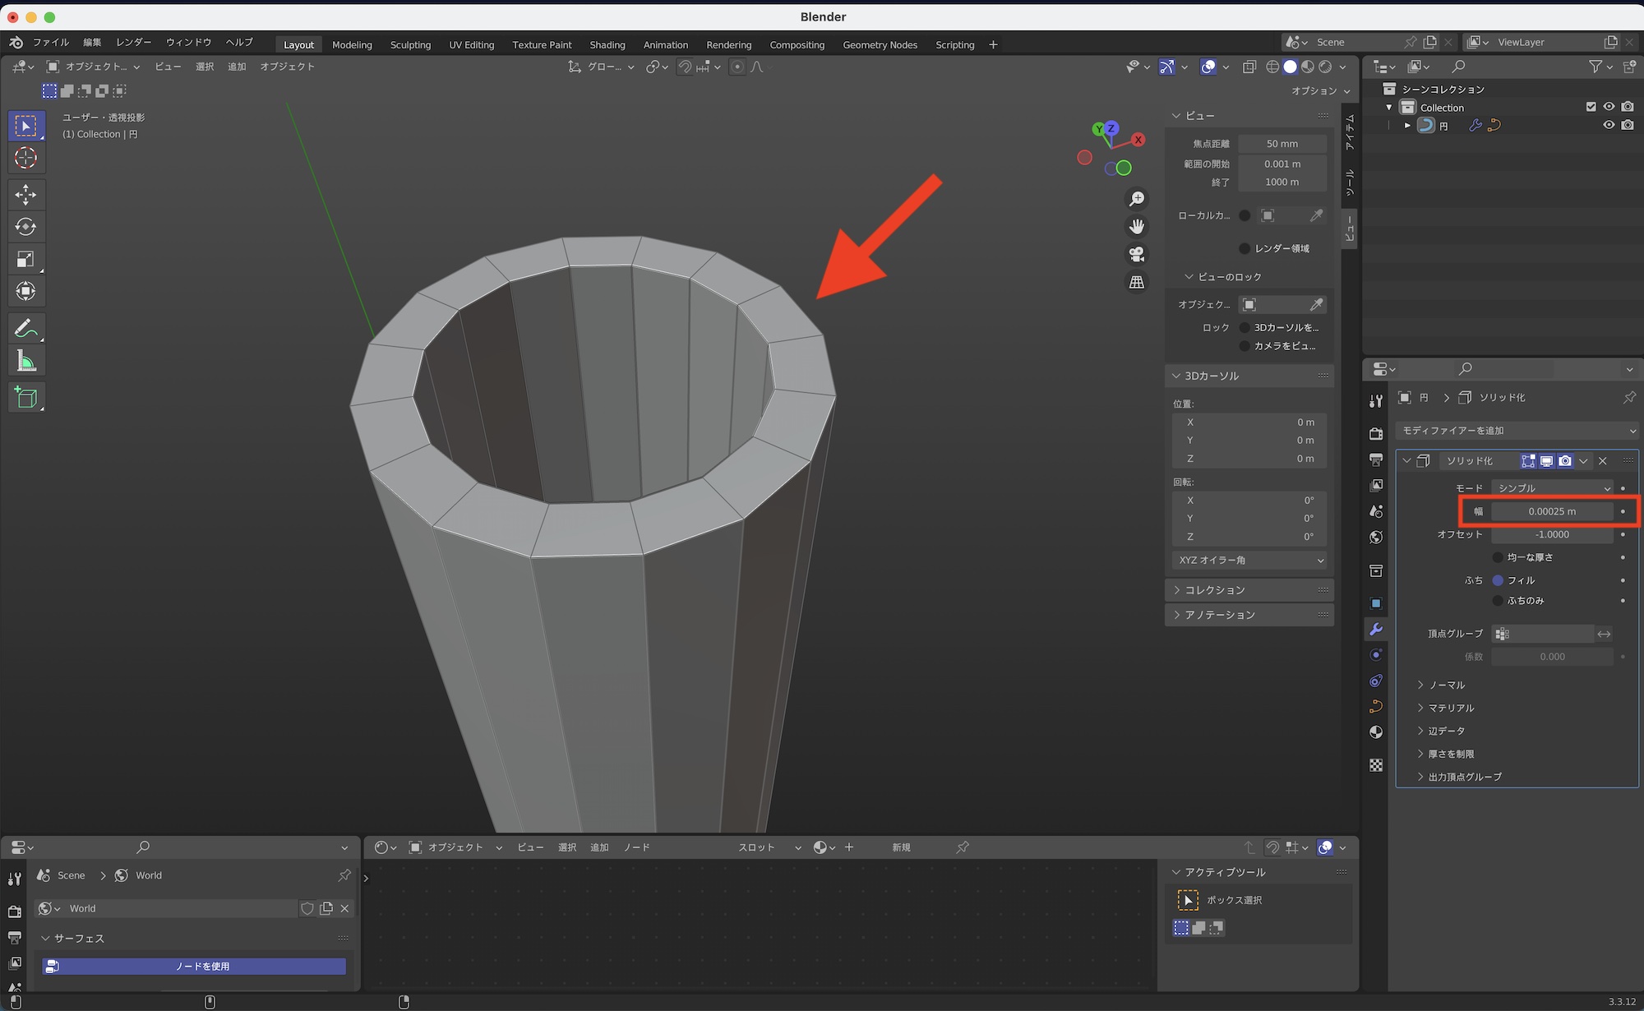The width and height of the screenshot is (1644, 1011).
Task: Select the Scale tool
Action: point(25,260)
